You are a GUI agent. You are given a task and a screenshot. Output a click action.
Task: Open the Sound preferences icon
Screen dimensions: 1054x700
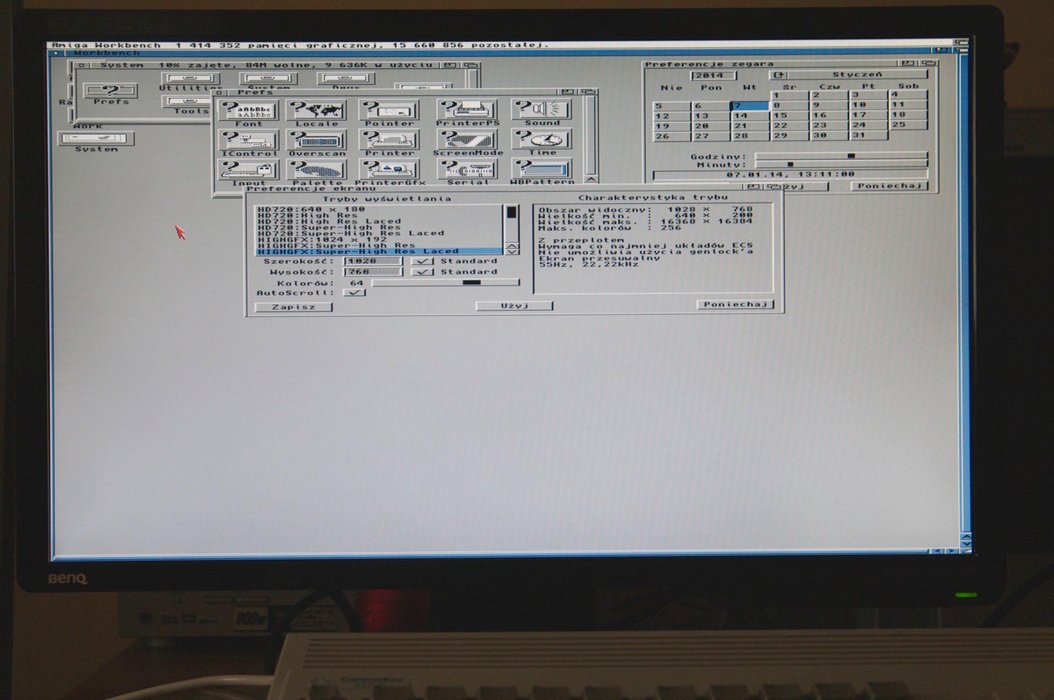tap(542, 112)
